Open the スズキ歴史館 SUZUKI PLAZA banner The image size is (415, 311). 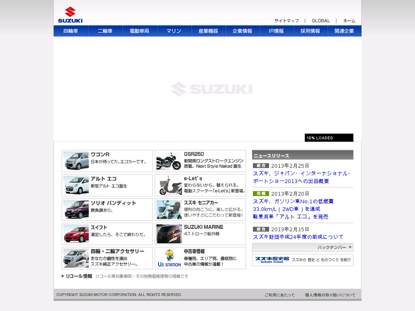(302, 260)
